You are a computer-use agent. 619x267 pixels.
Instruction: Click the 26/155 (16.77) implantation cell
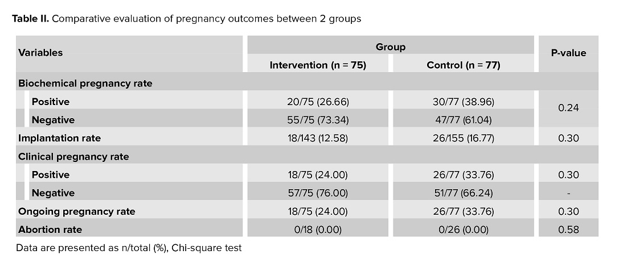click(463, 137)
